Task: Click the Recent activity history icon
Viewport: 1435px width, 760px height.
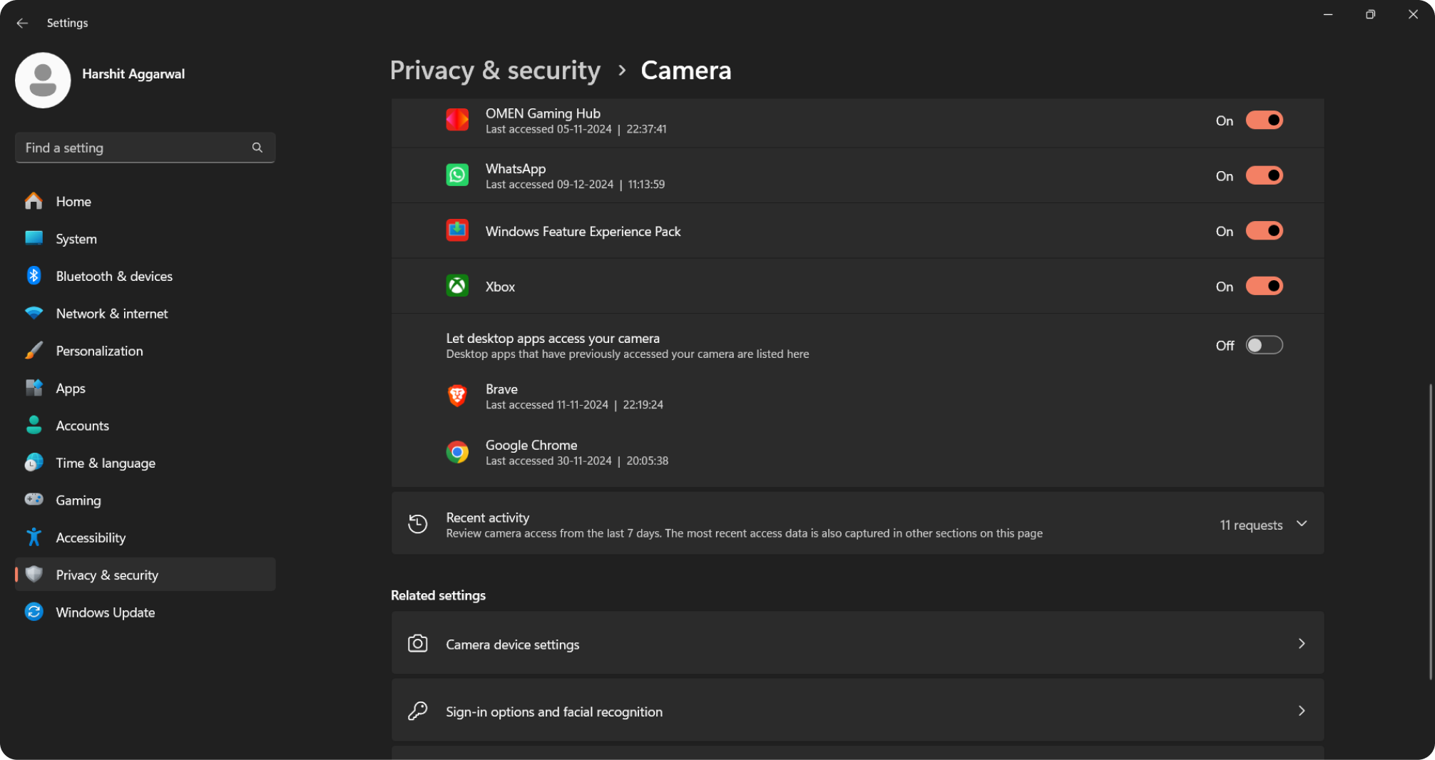Action: click(x=417, y=523)
